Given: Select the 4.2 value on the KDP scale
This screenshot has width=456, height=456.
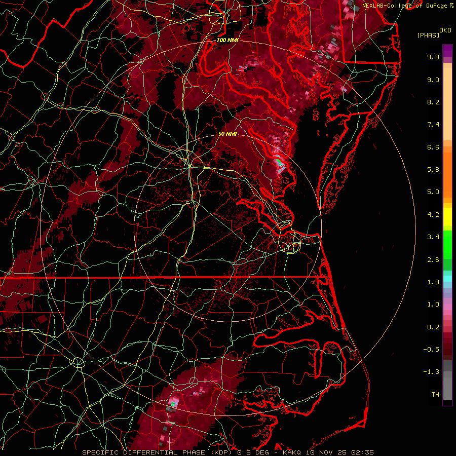Looking at the screenshot, I should tap(433, 215).
